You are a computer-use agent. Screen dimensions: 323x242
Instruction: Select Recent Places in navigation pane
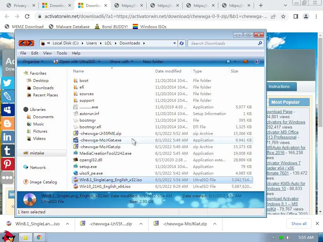pos(45,95)
